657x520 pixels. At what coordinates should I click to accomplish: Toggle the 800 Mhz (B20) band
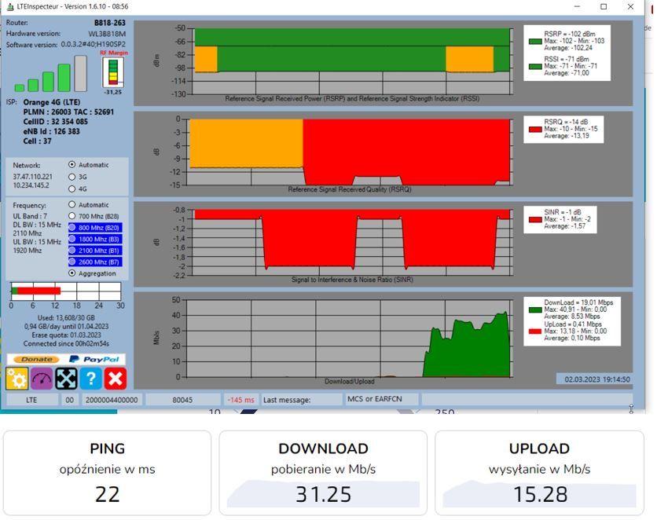point(95,228)
